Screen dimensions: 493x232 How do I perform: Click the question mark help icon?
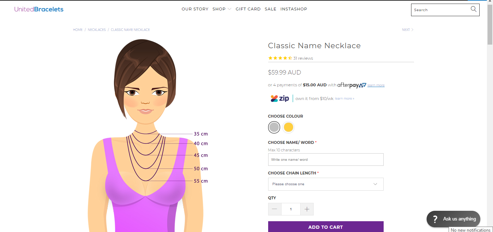(435, 219)
